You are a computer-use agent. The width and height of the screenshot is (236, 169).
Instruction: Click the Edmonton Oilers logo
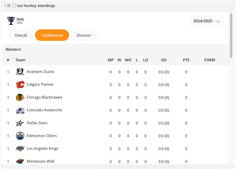pos(20,136)
